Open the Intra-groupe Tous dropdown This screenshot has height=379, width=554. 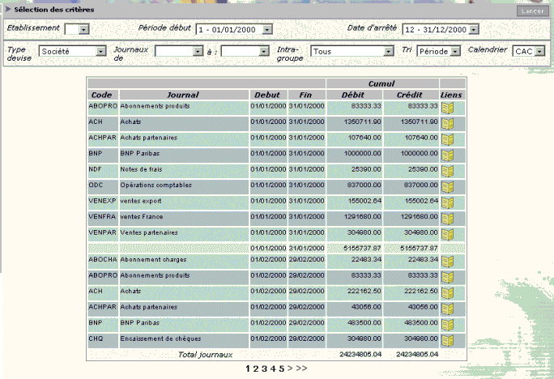352,51
